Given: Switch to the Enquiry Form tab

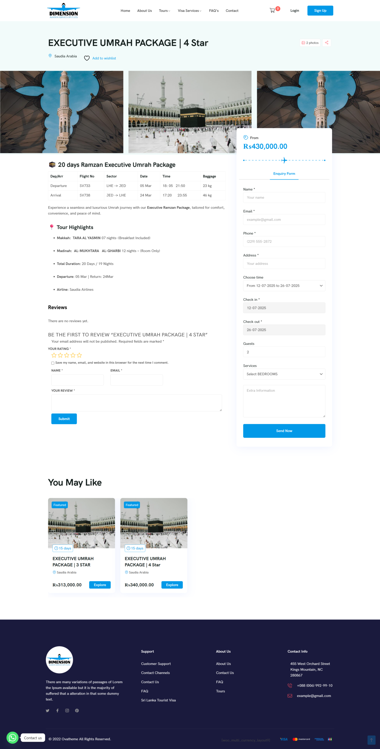Looking at the screenshot, I should click(x=284, y=173).
